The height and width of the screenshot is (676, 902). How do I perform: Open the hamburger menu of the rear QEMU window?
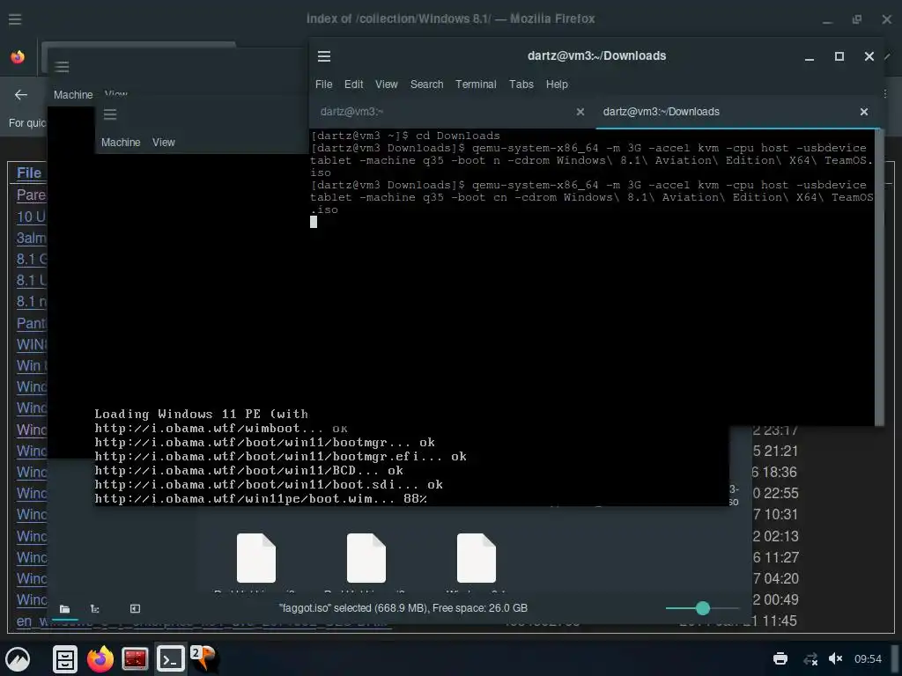63,67
